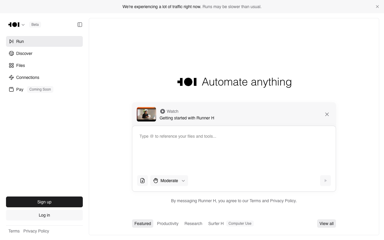This screenshot has width=384, height=240.
Task: Open Discover in the sidebar
Action: click(x=44, y=53)
